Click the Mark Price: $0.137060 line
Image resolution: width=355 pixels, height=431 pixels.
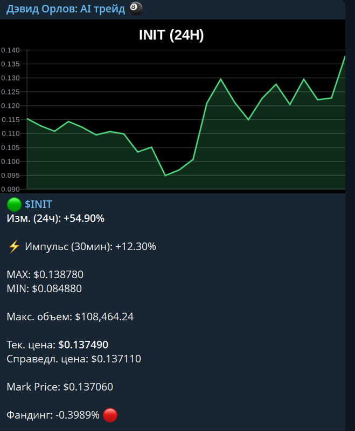60,387
